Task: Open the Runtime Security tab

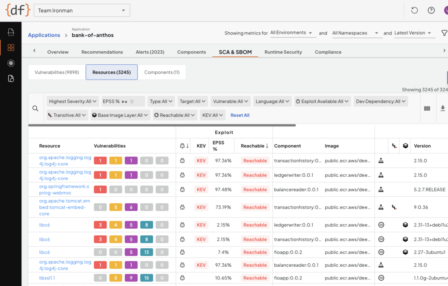Action: [283, 52]
